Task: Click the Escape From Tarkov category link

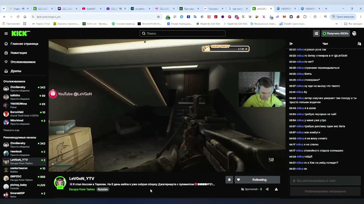Action: tap(82, 189)
